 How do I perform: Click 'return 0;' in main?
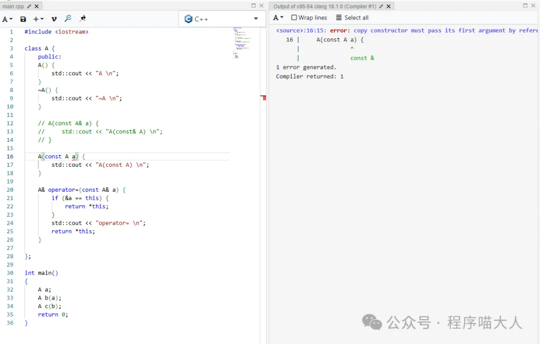click(x=53, y=315)
